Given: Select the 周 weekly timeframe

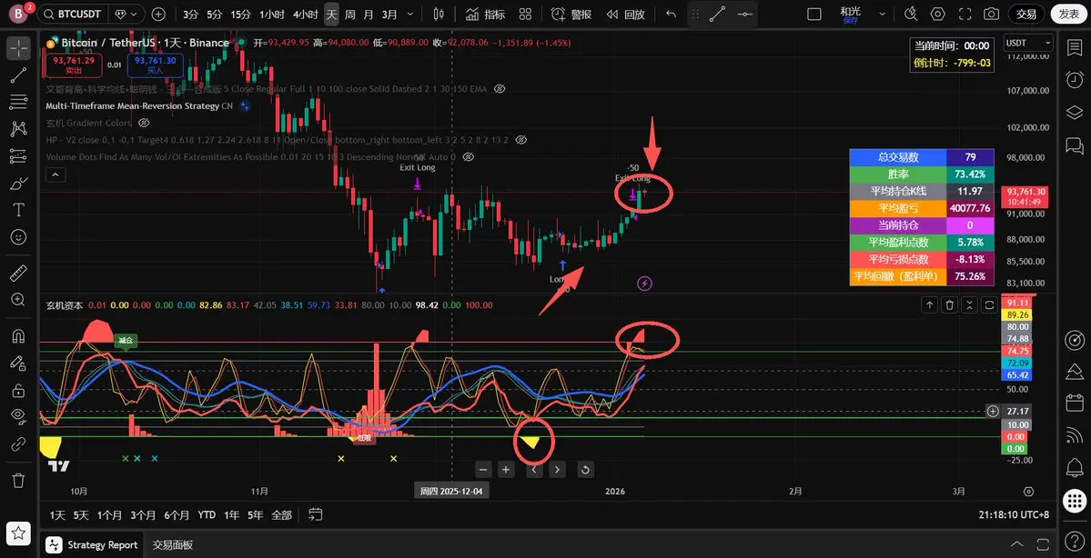Looking at the screenshot, I should (x=350, y=14).
